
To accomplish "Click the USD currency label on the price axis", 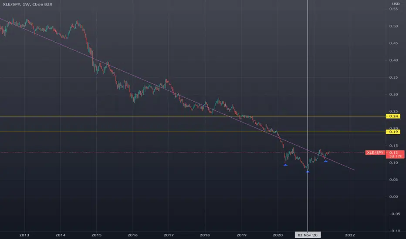I will click(x=396, y=4).
